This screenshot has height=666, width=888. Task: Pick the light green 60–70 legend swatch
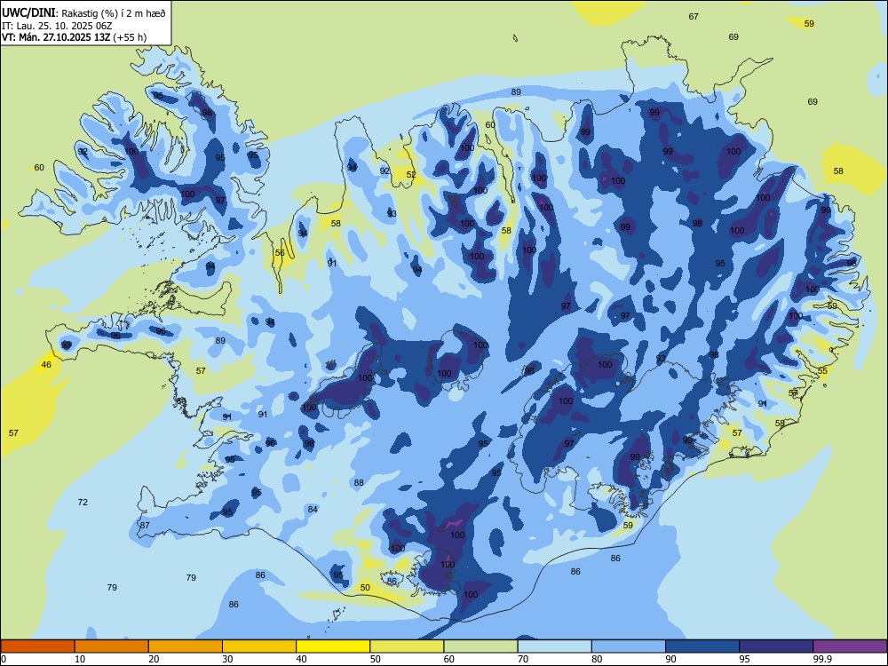point(480,646)
